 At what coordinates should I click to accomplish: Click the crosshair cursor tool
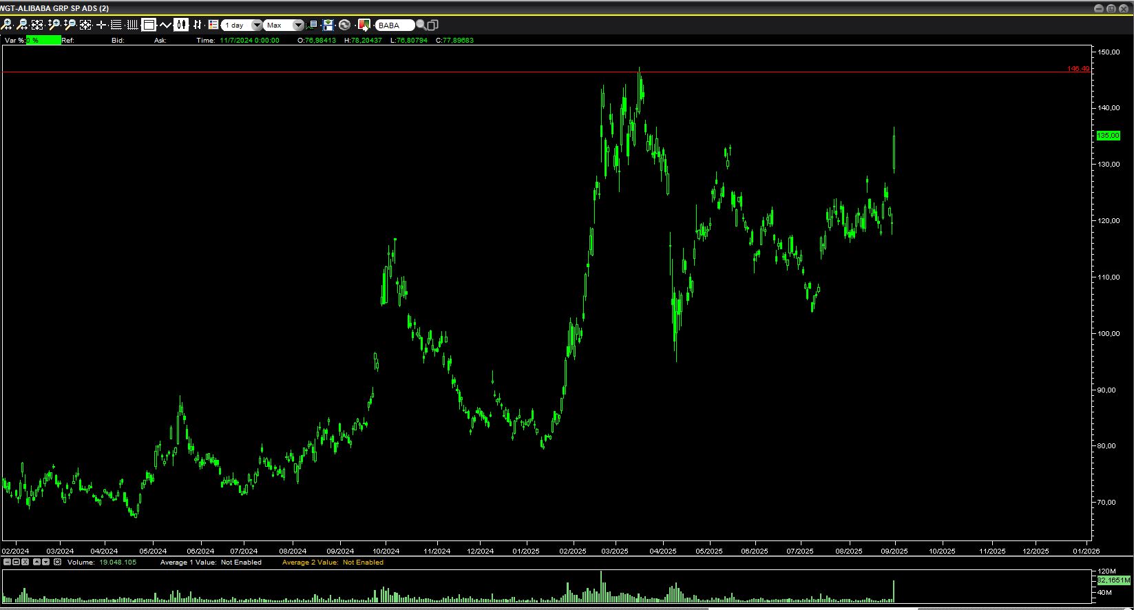click(x=101, y=25)
